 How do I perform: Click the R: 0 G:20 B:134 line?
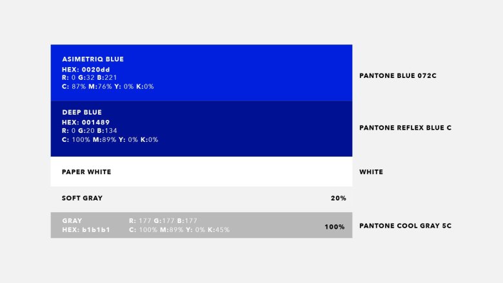90,130
